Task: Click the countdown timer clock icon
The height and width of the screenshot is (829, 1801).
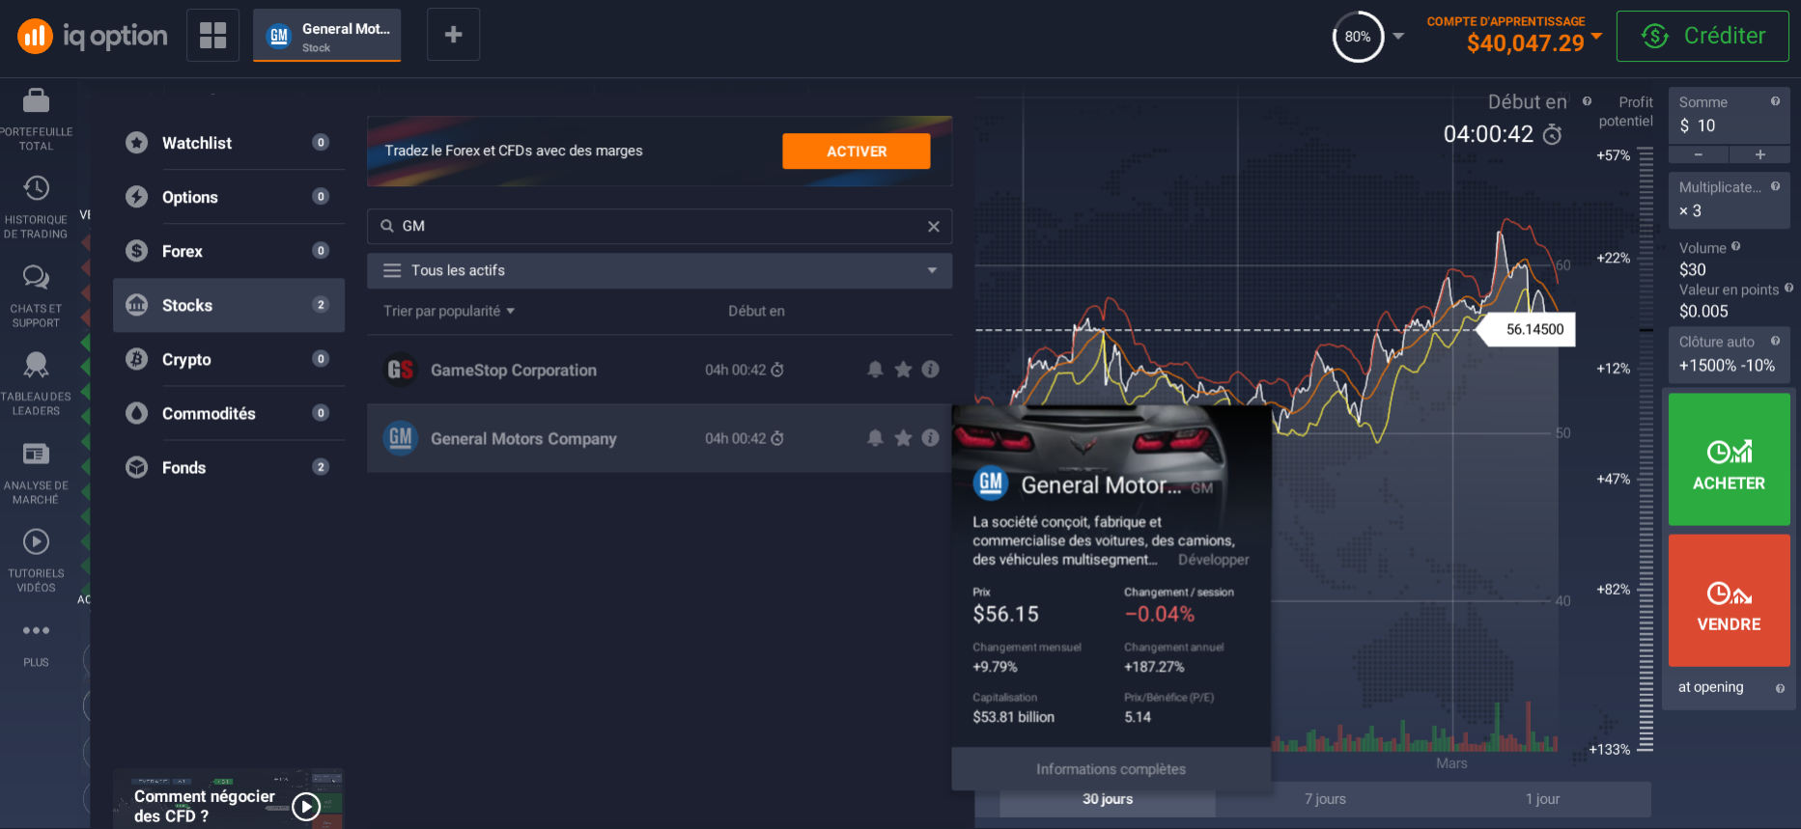Action: (1552, 134)
